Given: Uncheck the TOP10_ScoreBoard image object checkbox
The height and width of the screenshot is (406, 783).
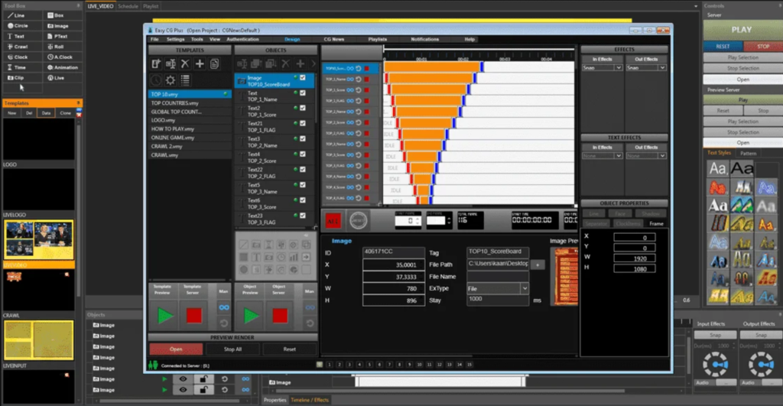Looking at the screenshot, I should pyautogui.click(x=303, y=78).
